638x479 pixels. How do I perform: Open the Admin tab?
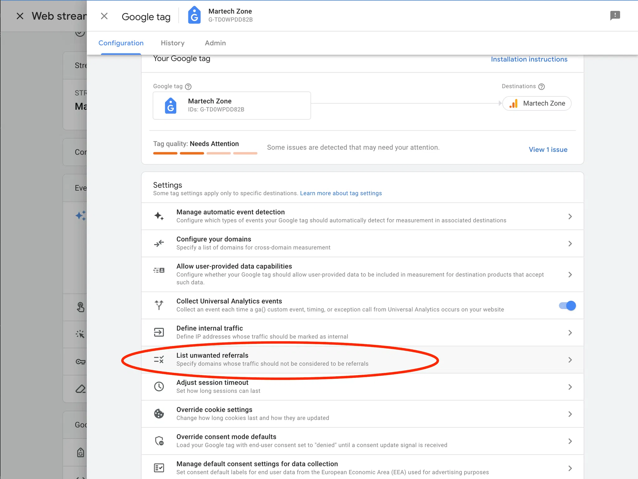coord(215,43)
